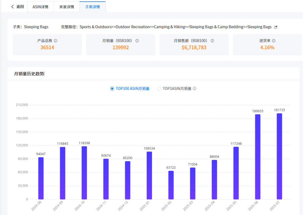Screen dimensions: 303x215
Task: Click info icon next to 产品总数
Action: tap(56, 41)
